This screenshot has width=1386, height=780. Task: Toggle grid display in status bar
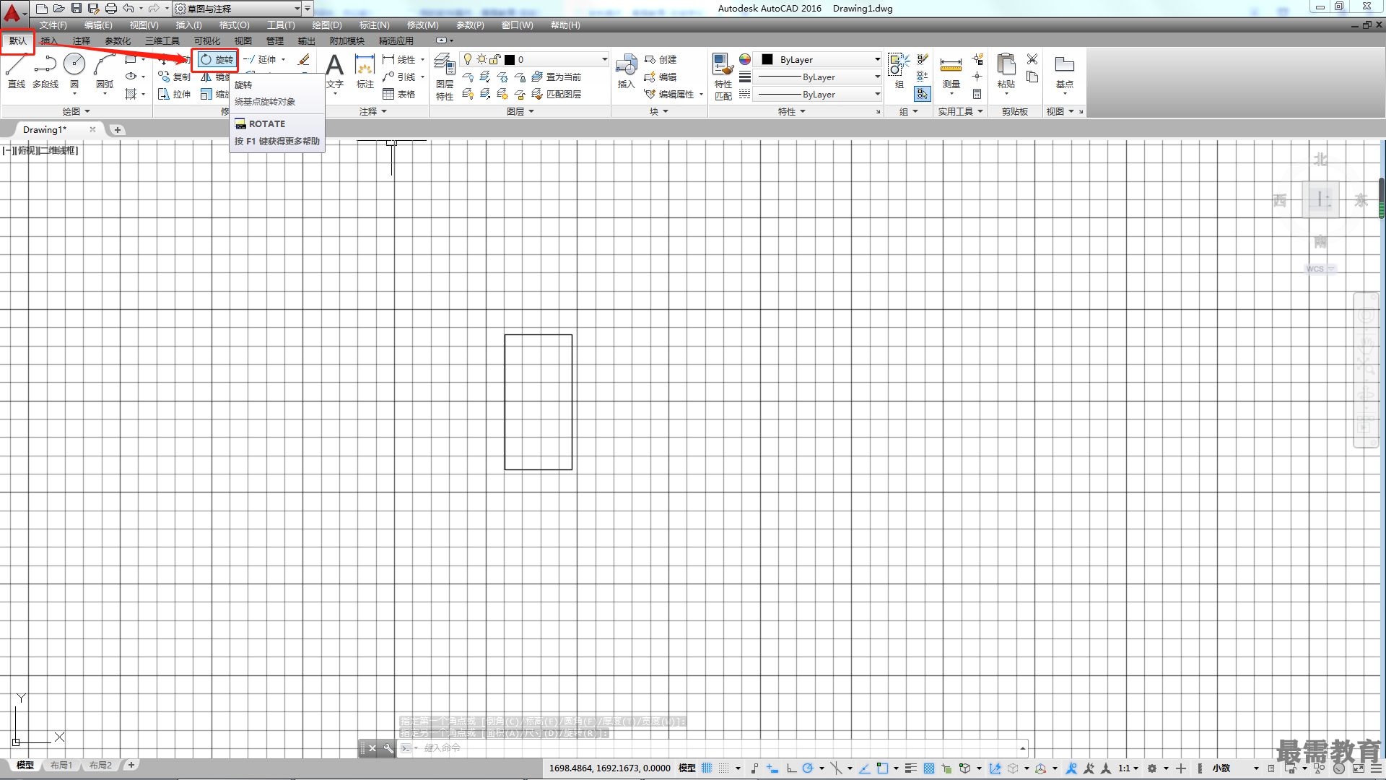(707, 768)
